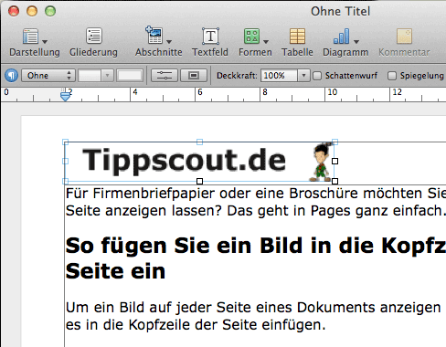Click the top-center selection handle of image
446x347 pixels.
(x=199, y=142)
